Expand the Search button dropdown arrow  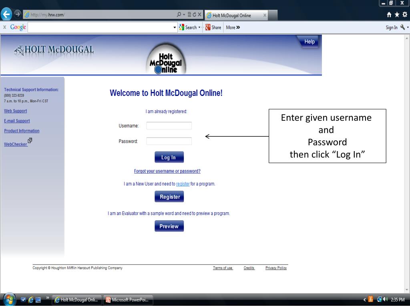pyautogui.click(x=199, y=28)
